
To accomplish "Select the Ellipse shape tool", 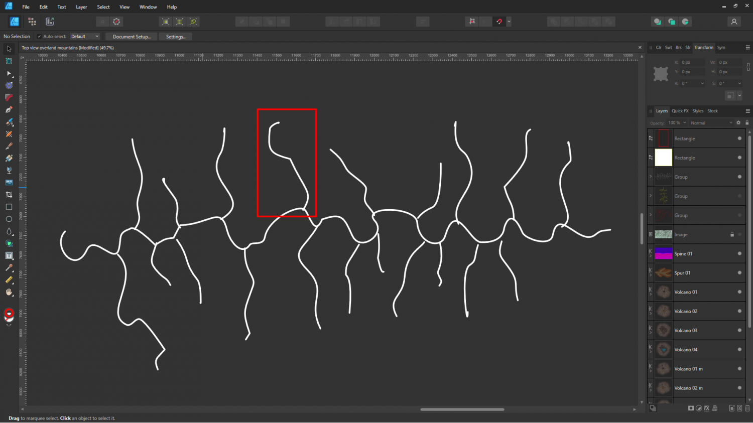I will pos(9,219).
